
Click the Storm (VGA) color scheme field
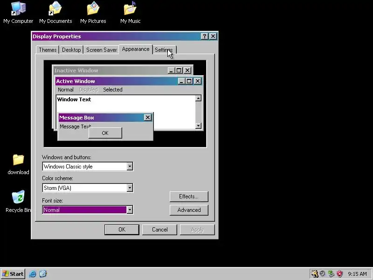coord(88,188)
